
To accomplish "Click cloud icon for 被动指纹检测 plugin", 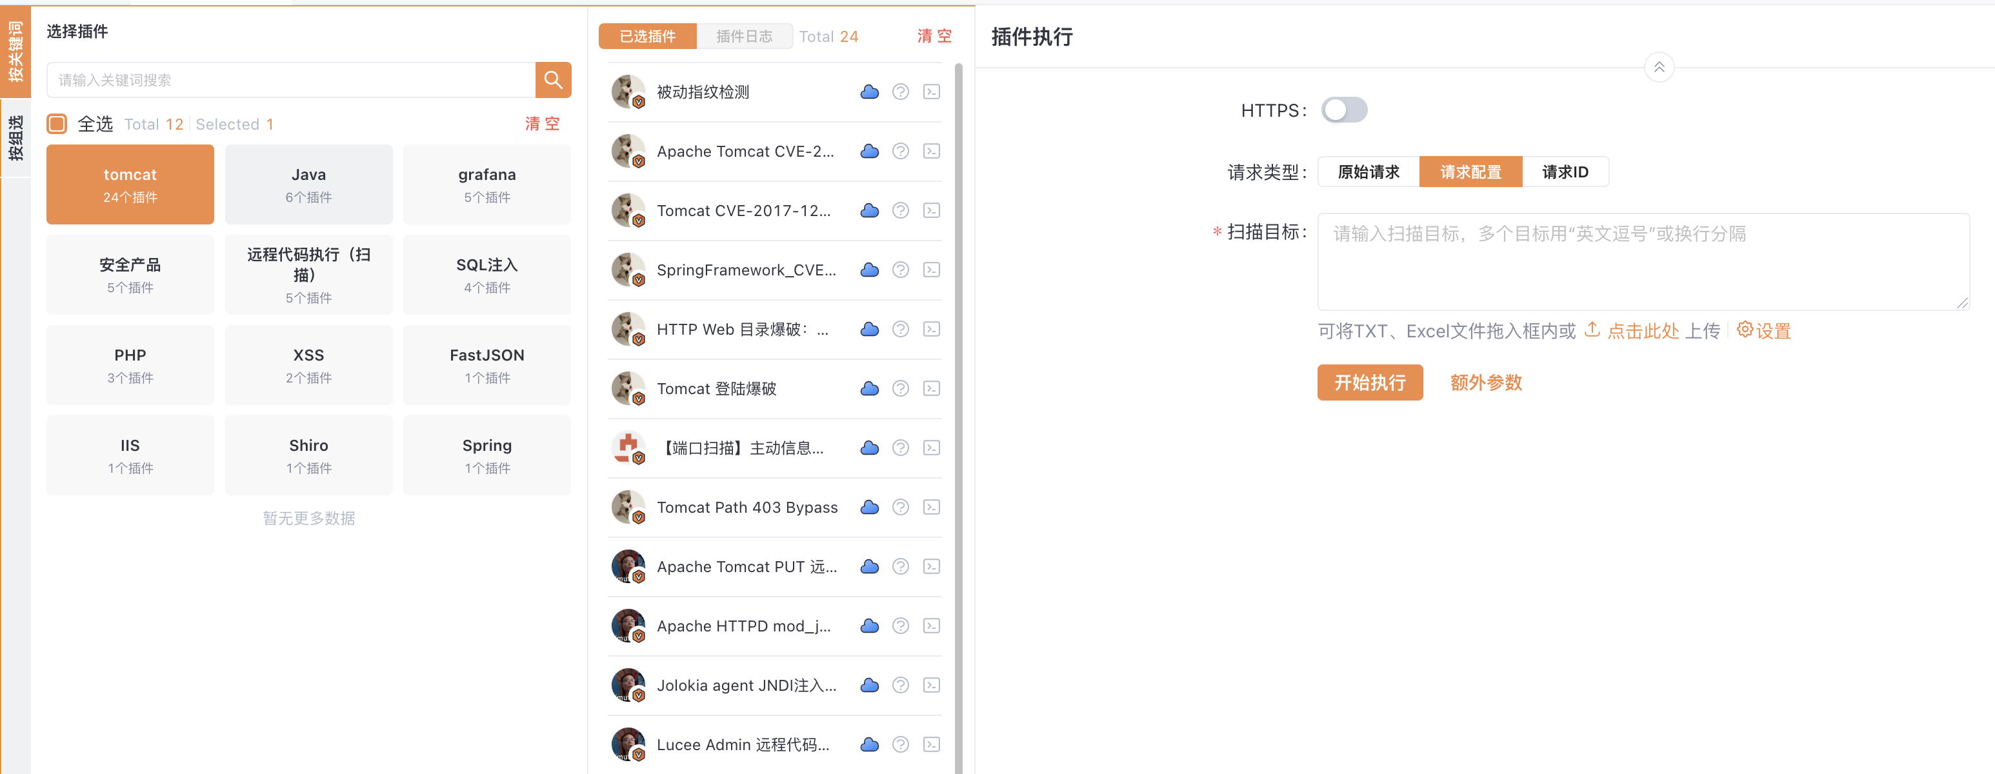I will tap(869, 92).
